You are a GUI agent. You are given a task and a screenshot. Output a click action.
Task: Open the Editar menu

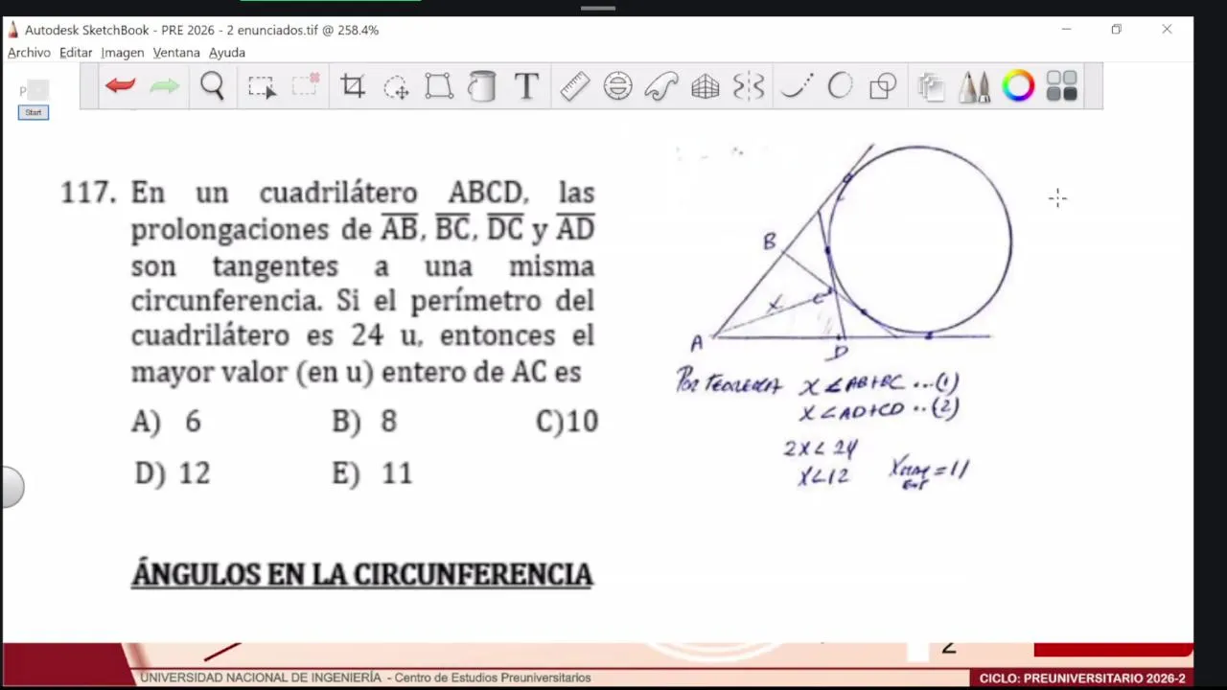click(x=76, y=53)
